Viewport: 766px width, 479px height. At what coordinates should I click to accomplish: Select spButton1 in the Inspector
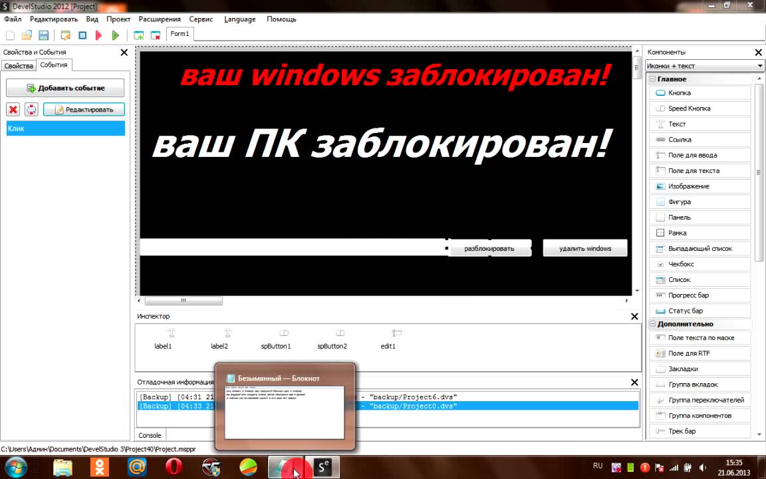(x=276, y=339)
